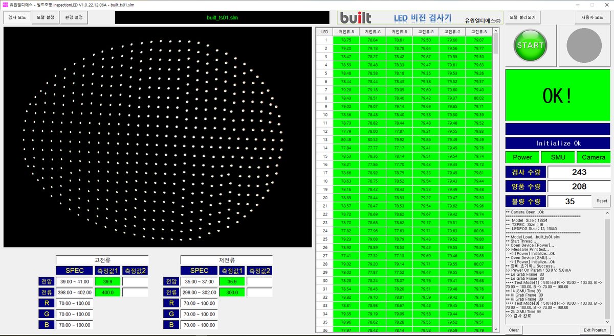Screen dimensions: 614x336
Task: Click the 고전류 전류 SPEC field 398.00 ~ 402.00
Action: coord(74,292)
